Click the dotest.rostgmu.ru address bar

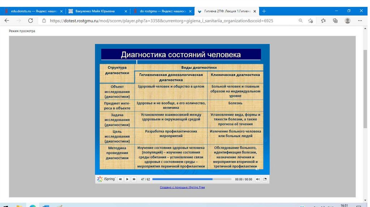pos(162,21)
